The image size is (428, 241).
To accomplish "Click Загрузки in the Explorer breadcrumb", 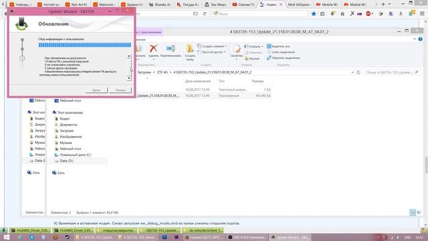I will coord(144,72).
